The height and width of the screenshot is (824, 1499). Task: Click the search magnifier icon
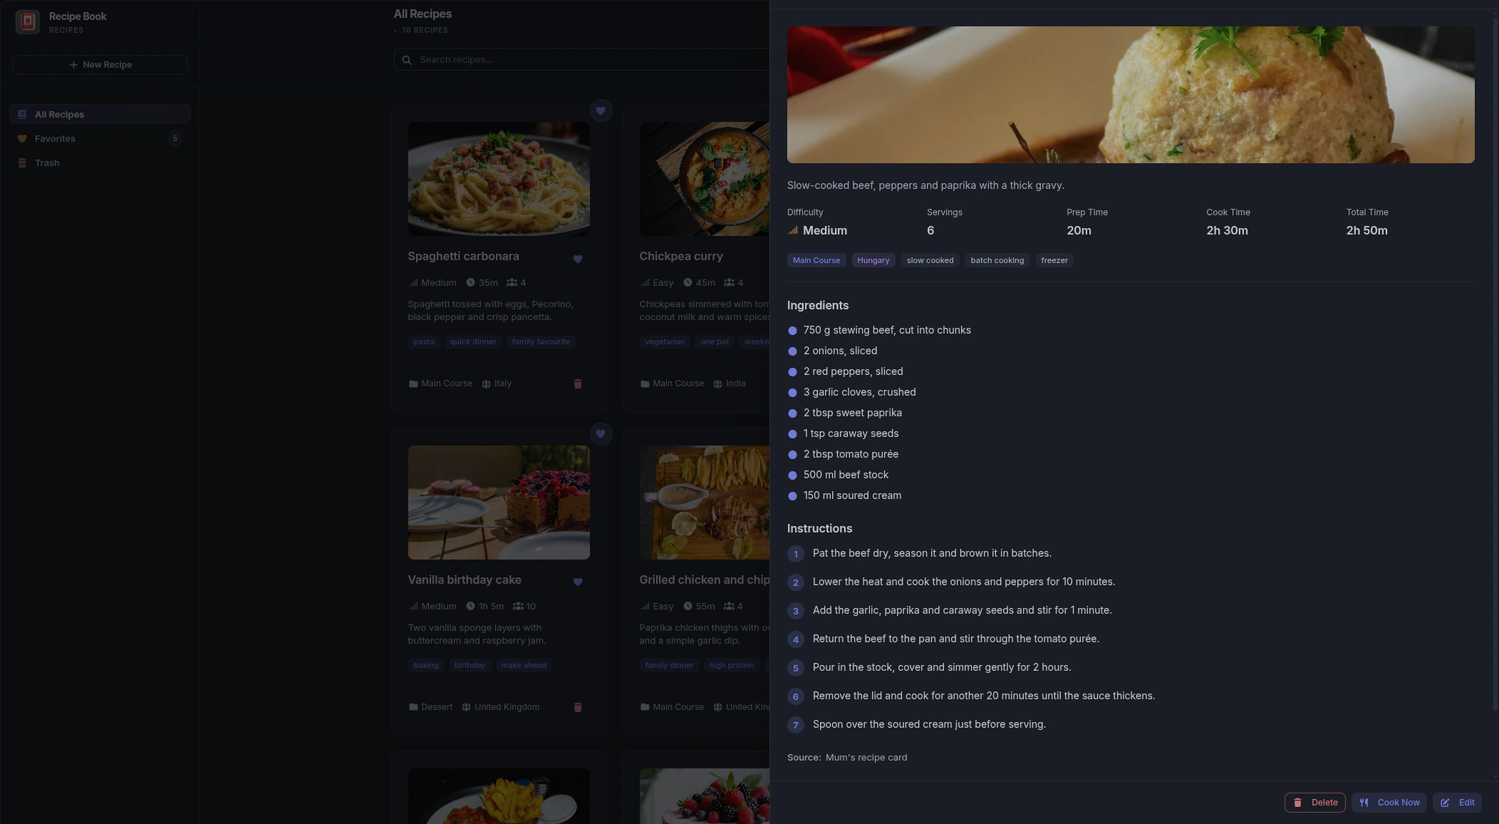[x=407, y=60]
